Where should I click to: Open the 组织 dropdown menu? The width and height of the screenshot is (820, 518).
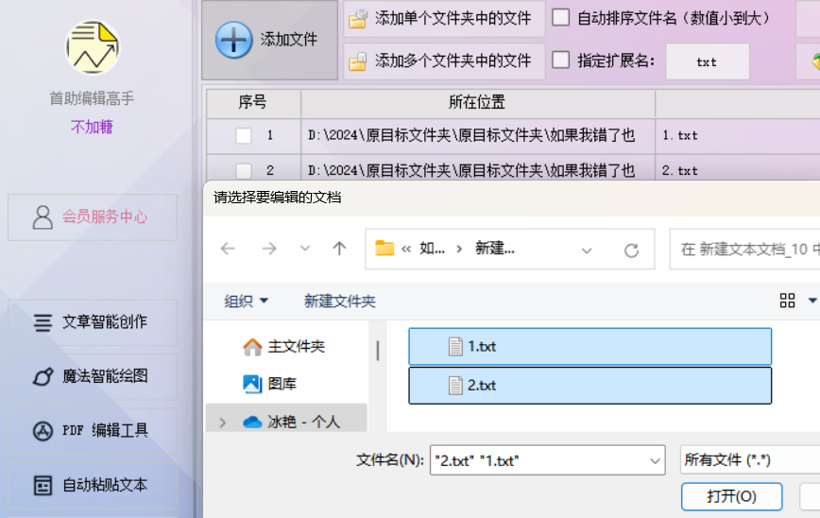(x=246, y=302)
